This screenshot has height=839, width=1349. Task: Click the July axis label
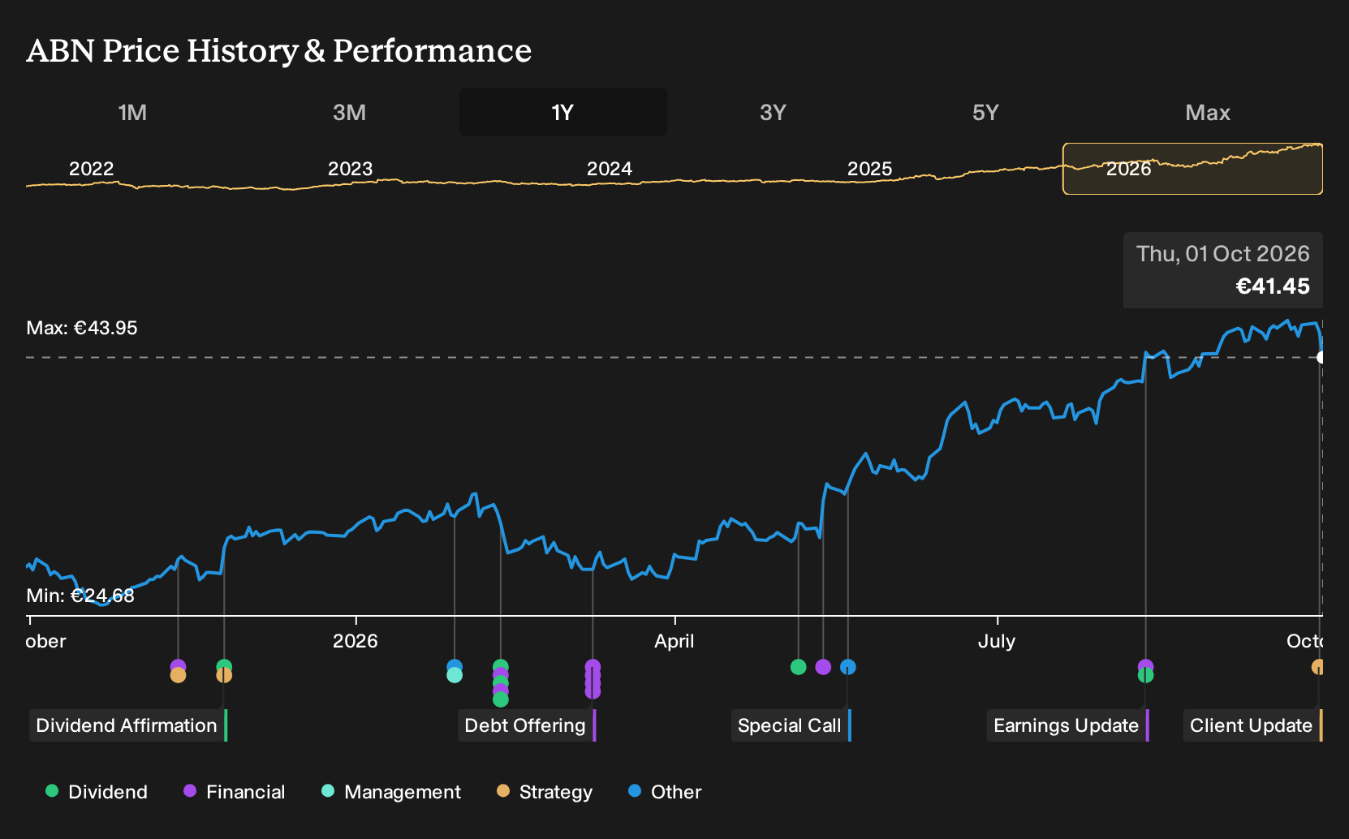tap(997, 641)
